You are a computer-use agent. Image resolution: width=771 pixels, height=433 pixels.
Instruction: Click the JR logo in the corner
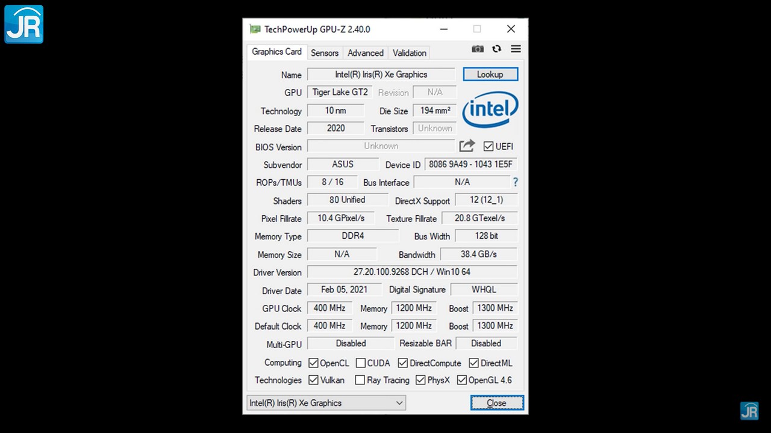tap(24, 24)
